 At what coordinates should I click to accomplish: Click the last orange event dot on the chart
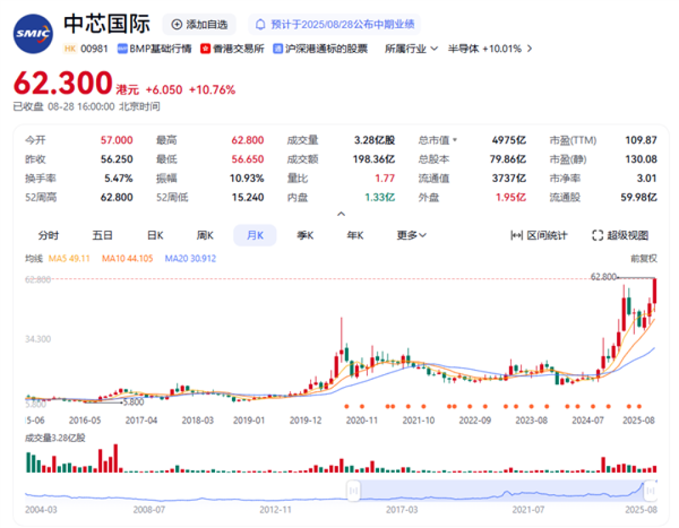(639, 406)
